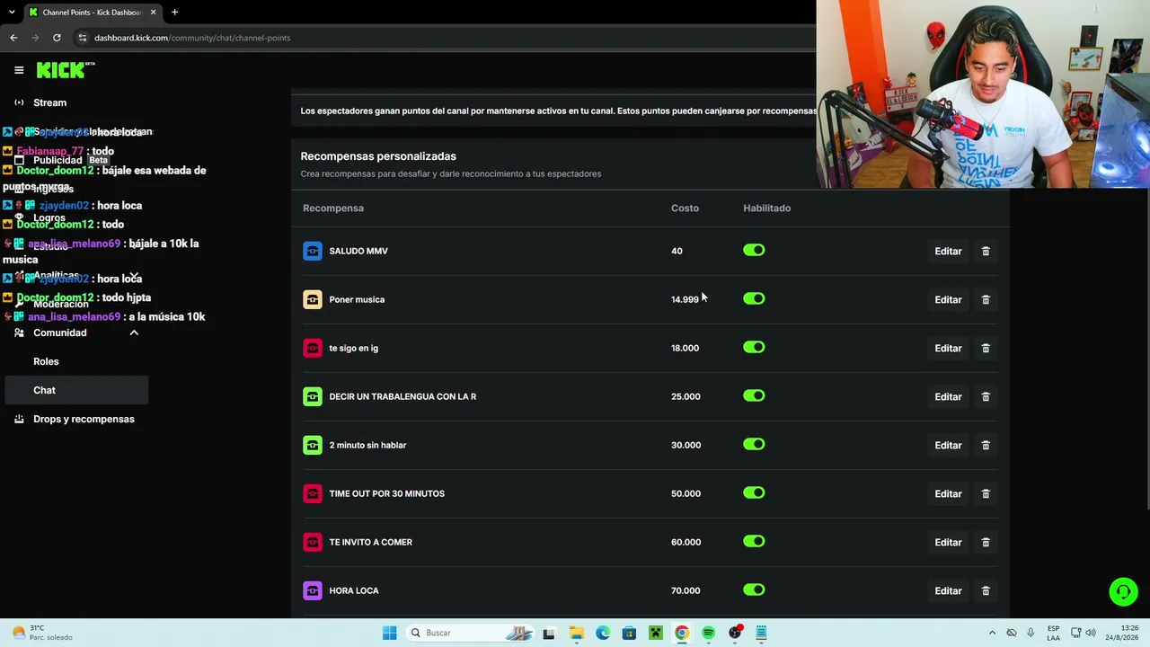Screen dimensions: 1150x647
Task: Click the blue SALUDO MMV reward icon
Action: (x=313, y=251)
